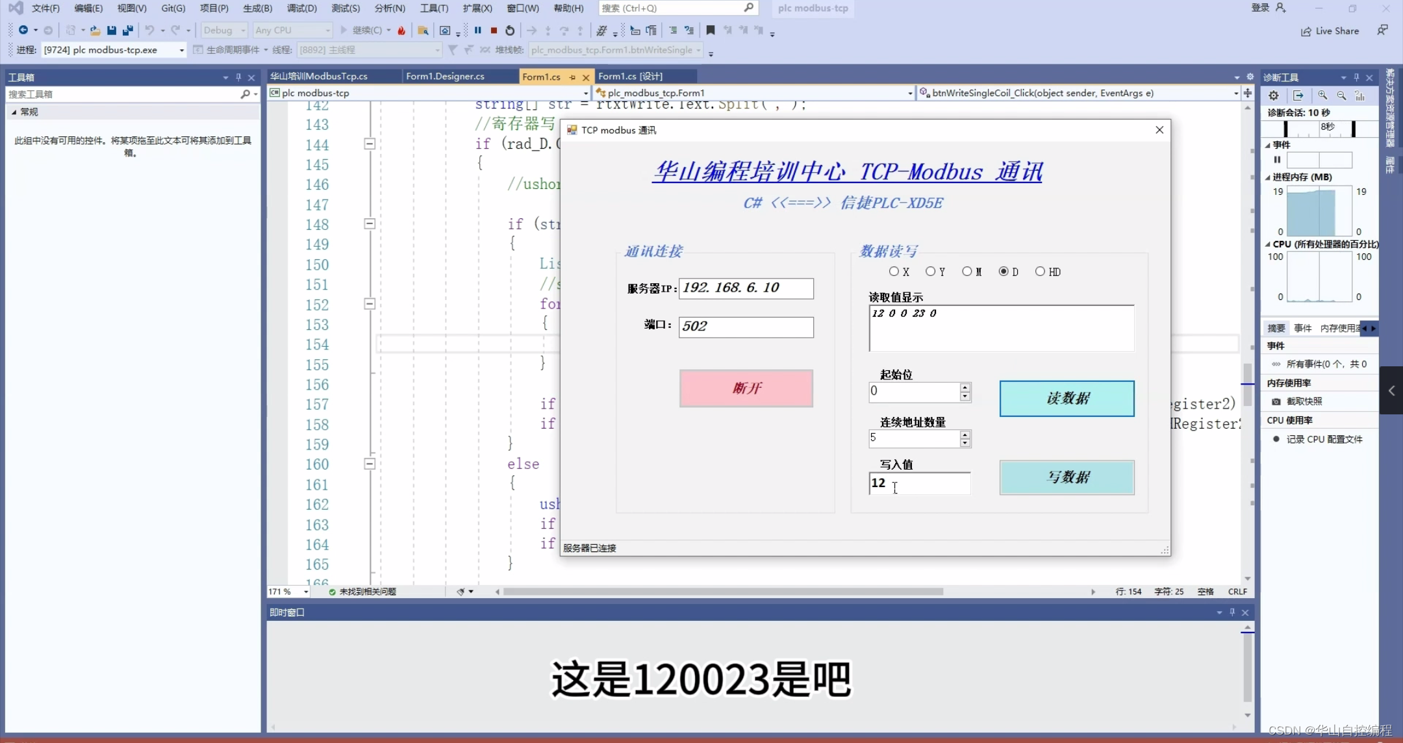The image size is (1403, 743).
Task: Click the 连续地址数量 stepper up arrow
Action: pyautogui.click(x=965, y=434)
